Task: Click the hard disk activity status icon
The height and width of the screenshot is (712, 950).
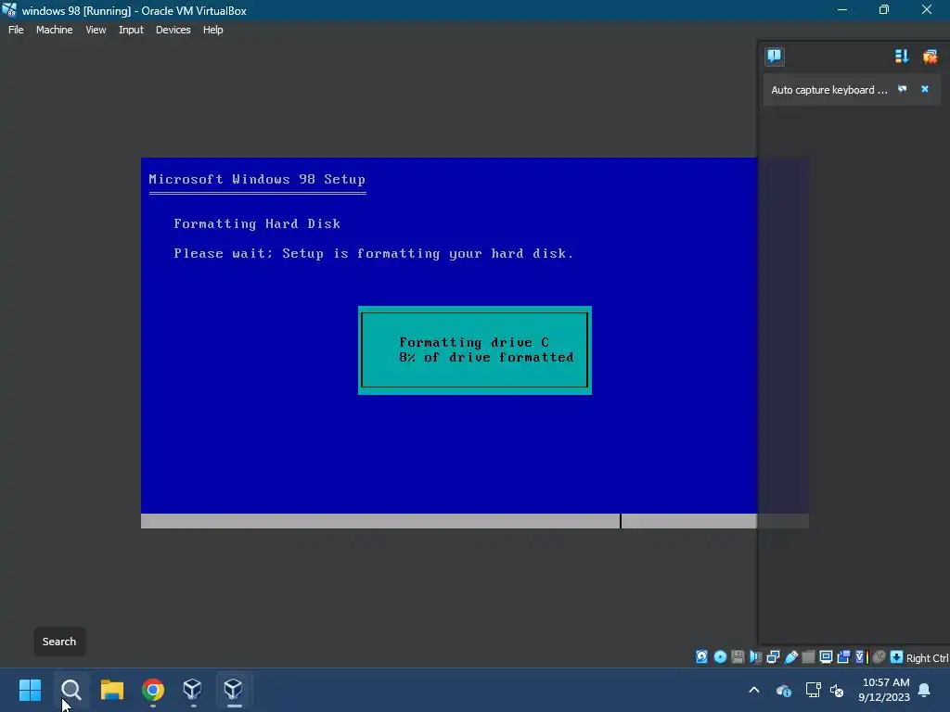Action: coord(701,657)
